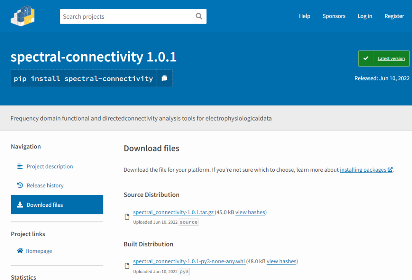Image resolution: width=412 pixels, height=280 pixels.
Task: View hashes for the source distribution
Action: 250,212
